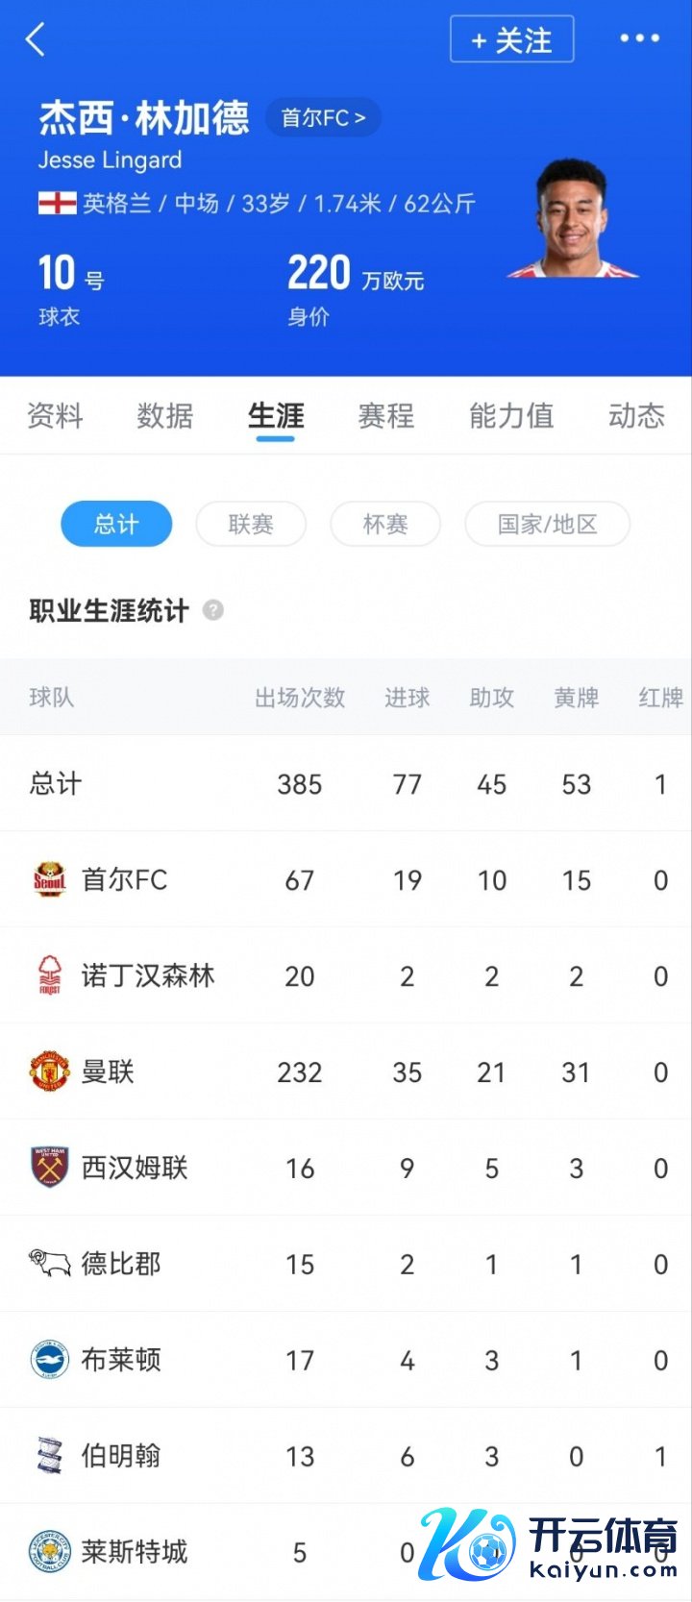This screenshot has height=1602, width=692.
Task: Tap the Manchester United club crest
Action: coord(50,1072)
